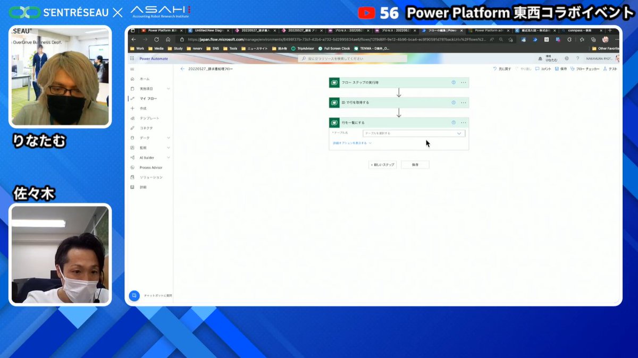Open 作成 (Create) in the sidebar
This screenshot has width=638, height=358.
(143, 108)
